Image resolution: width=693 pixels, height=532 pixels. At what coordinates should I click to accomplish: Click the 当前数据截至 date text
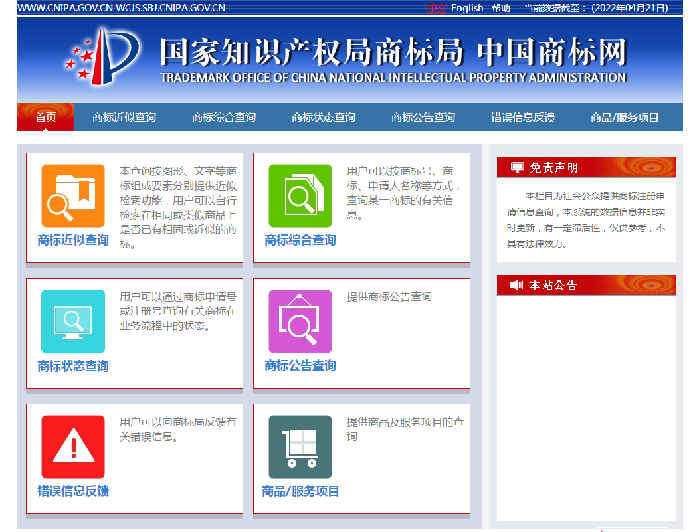[596, 8]
